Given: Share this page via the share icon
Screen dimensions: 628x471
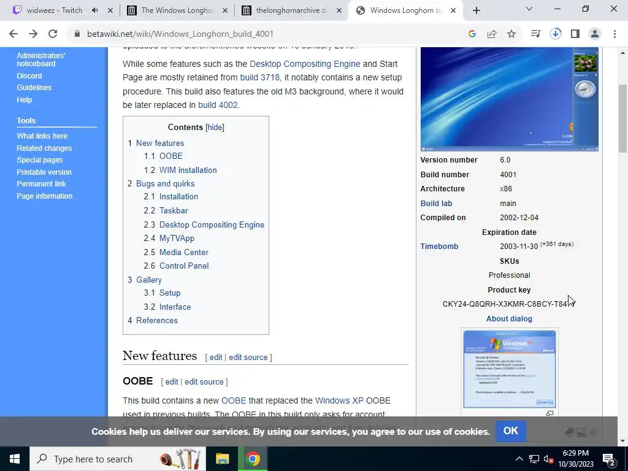Looking at the screenshot, I should [x=492, y=34].
